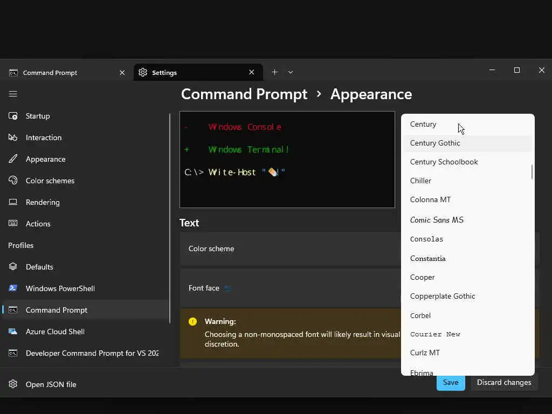Open Color schemes settings

pos(85,180)
